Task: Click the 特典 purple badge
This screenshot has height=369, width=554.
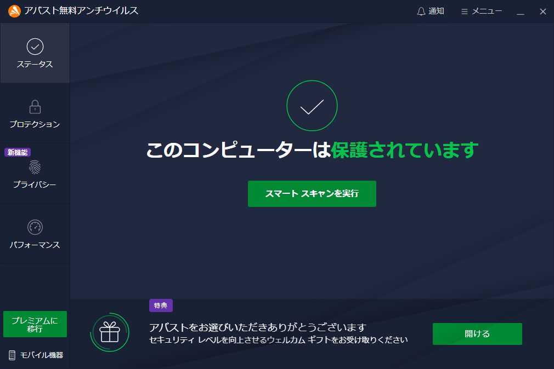Action: pyautogui.click(x=161, y=305)
